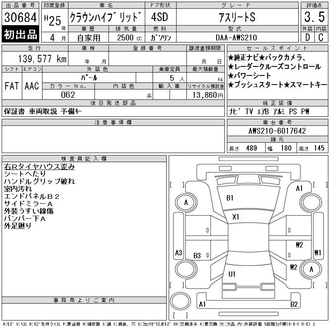
Task: Click rear right wheel marked A
Action: click(311, 269)
